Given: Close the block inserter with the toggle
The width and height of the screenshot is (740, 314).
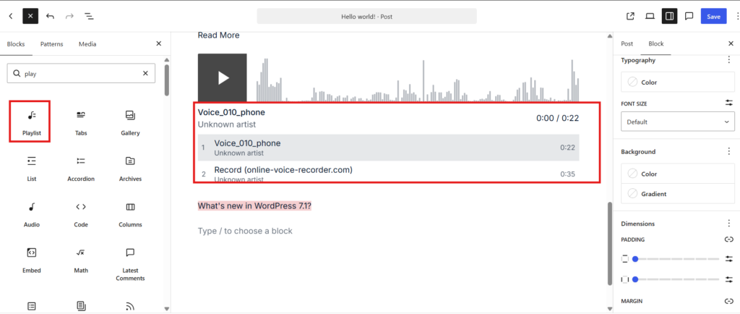Looking at the screenshot, I should (30, 16).
